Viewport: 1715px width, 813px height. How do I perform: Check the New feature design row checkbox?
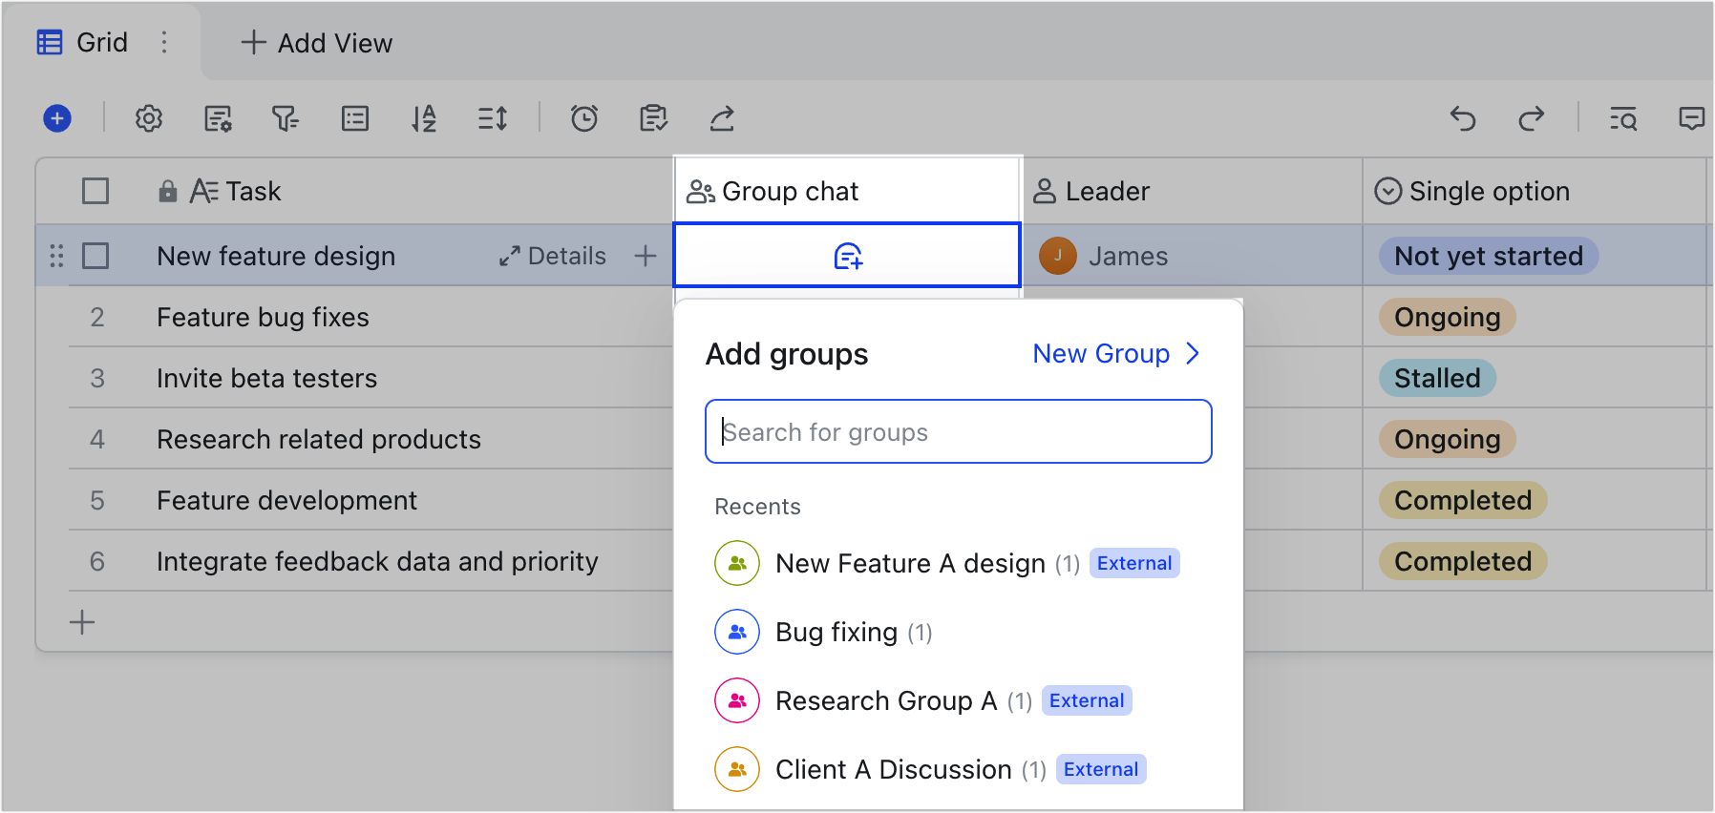pyautogui.click(x=95, y=256)
